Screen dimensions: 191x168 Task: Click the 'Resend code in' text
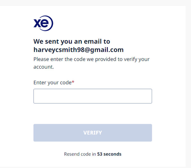(x=80, y=154)
